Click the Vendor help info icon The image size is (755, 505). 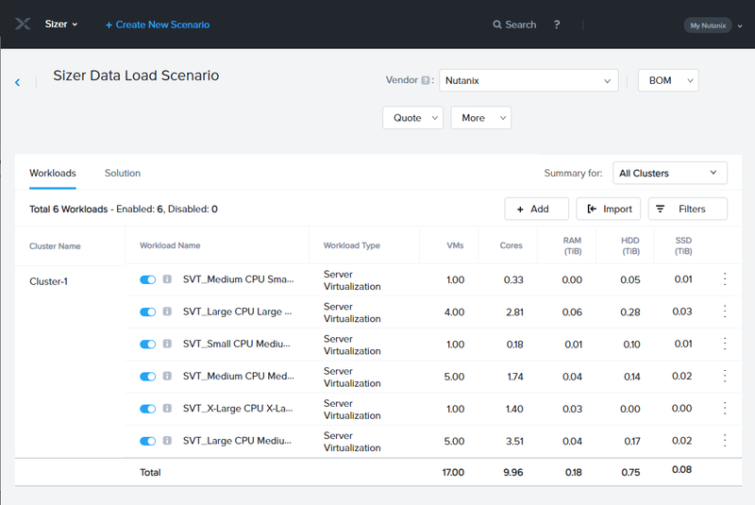point(426,80)
